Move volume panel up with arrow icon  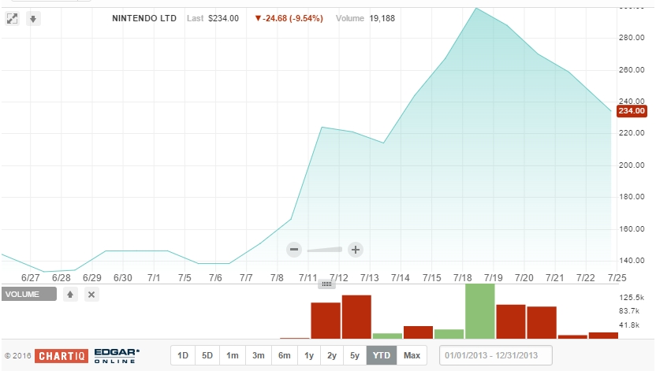tap(70, 295)
